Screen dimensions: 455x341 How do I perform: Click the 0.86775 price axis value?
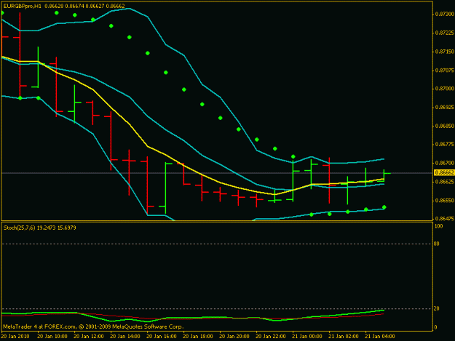[x=445, y=144]
